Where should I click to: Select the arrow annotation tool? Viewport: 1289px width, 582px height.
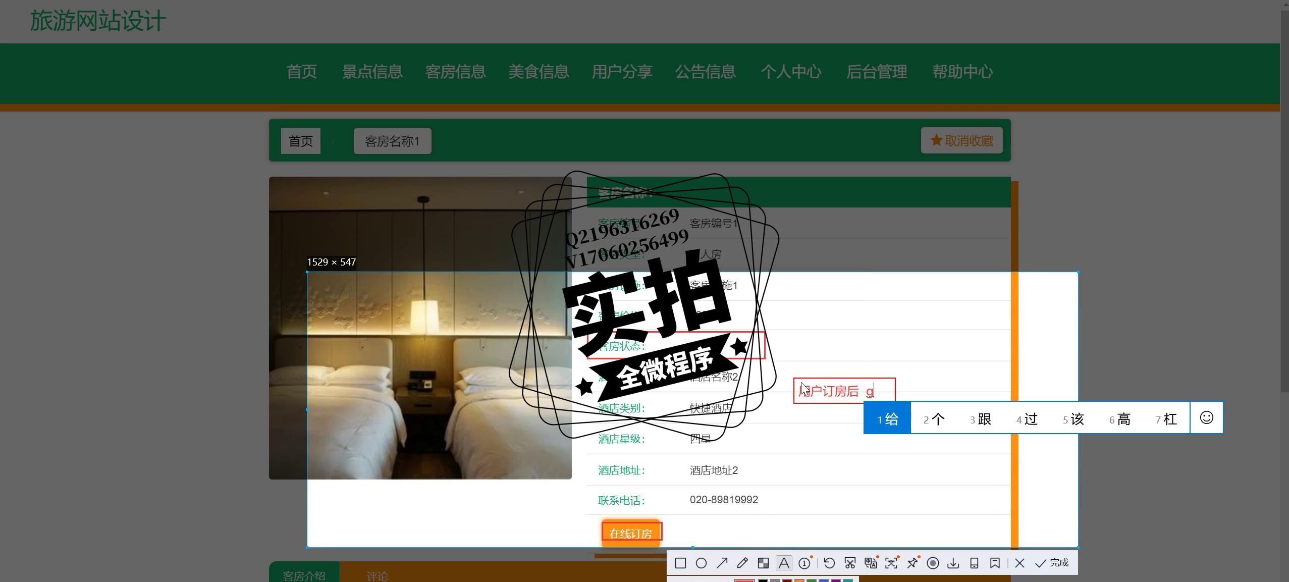(x=722, y=563)
